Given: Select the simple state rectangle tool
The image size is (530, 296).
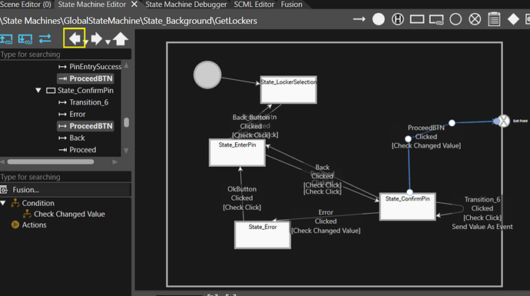Looking at the screenshot, I should (417, 19).
